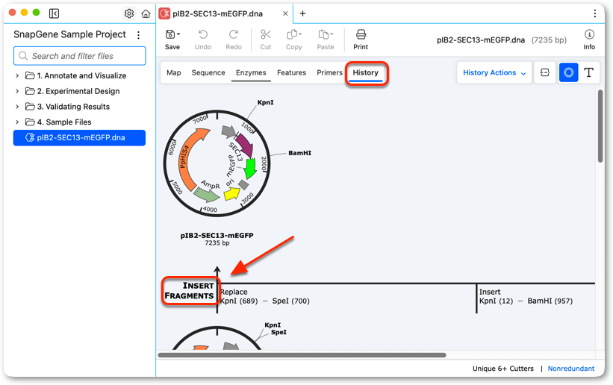Click the Redo toolbar icon
The image size is (613, 385).
234,34
